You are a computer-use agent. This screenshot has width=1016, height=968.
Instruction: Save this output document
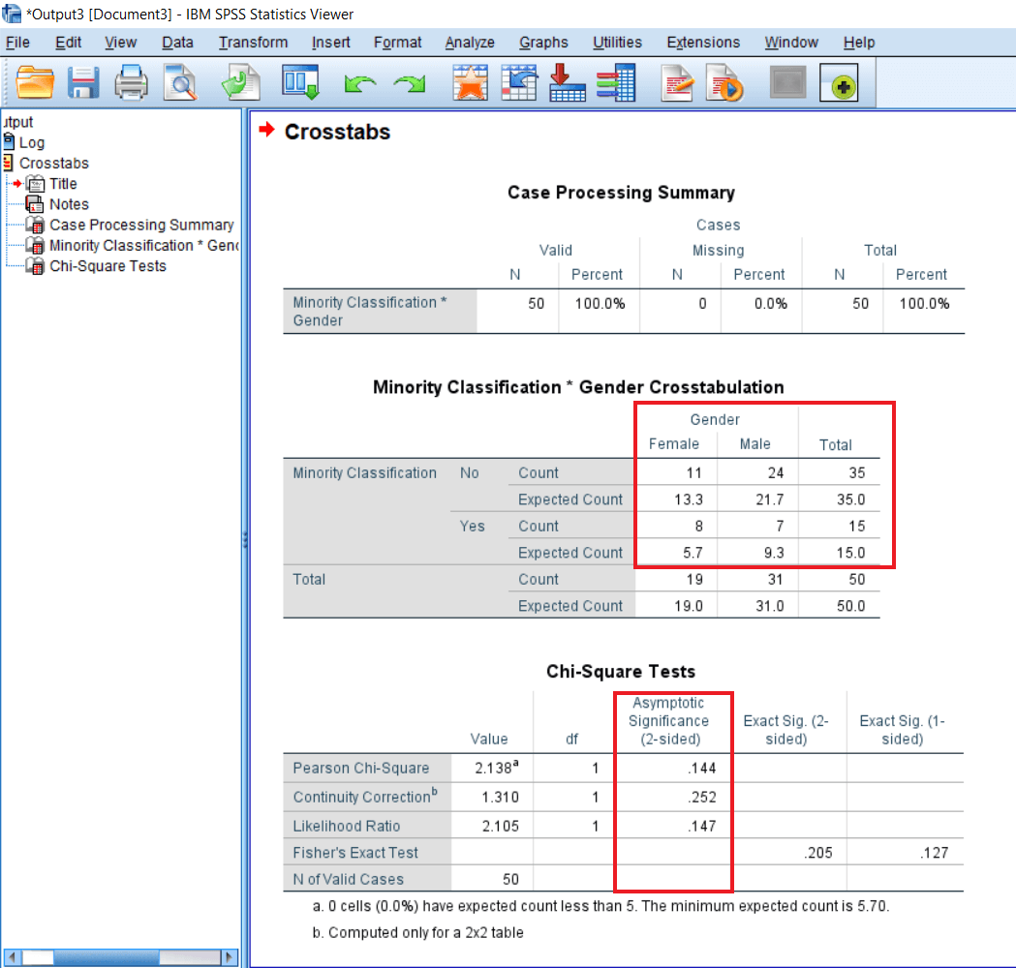coord(83,82)
